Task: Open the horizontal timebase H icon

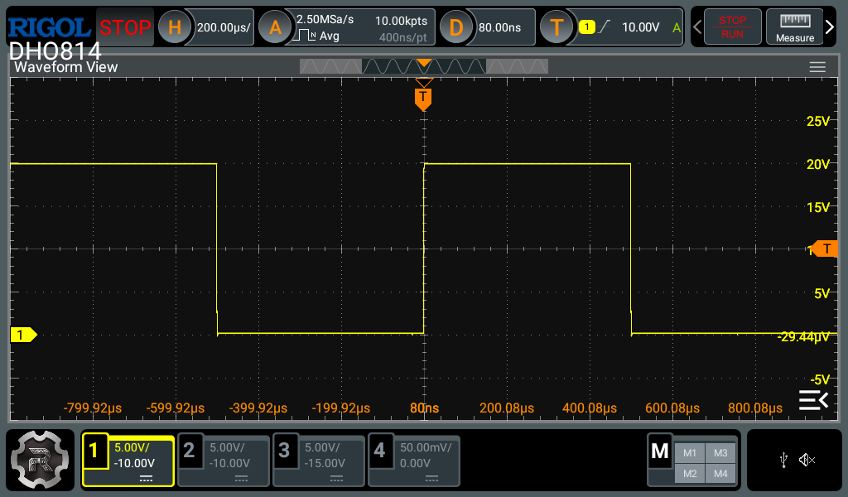Action: pyautogui.click(x=174, y=28)
